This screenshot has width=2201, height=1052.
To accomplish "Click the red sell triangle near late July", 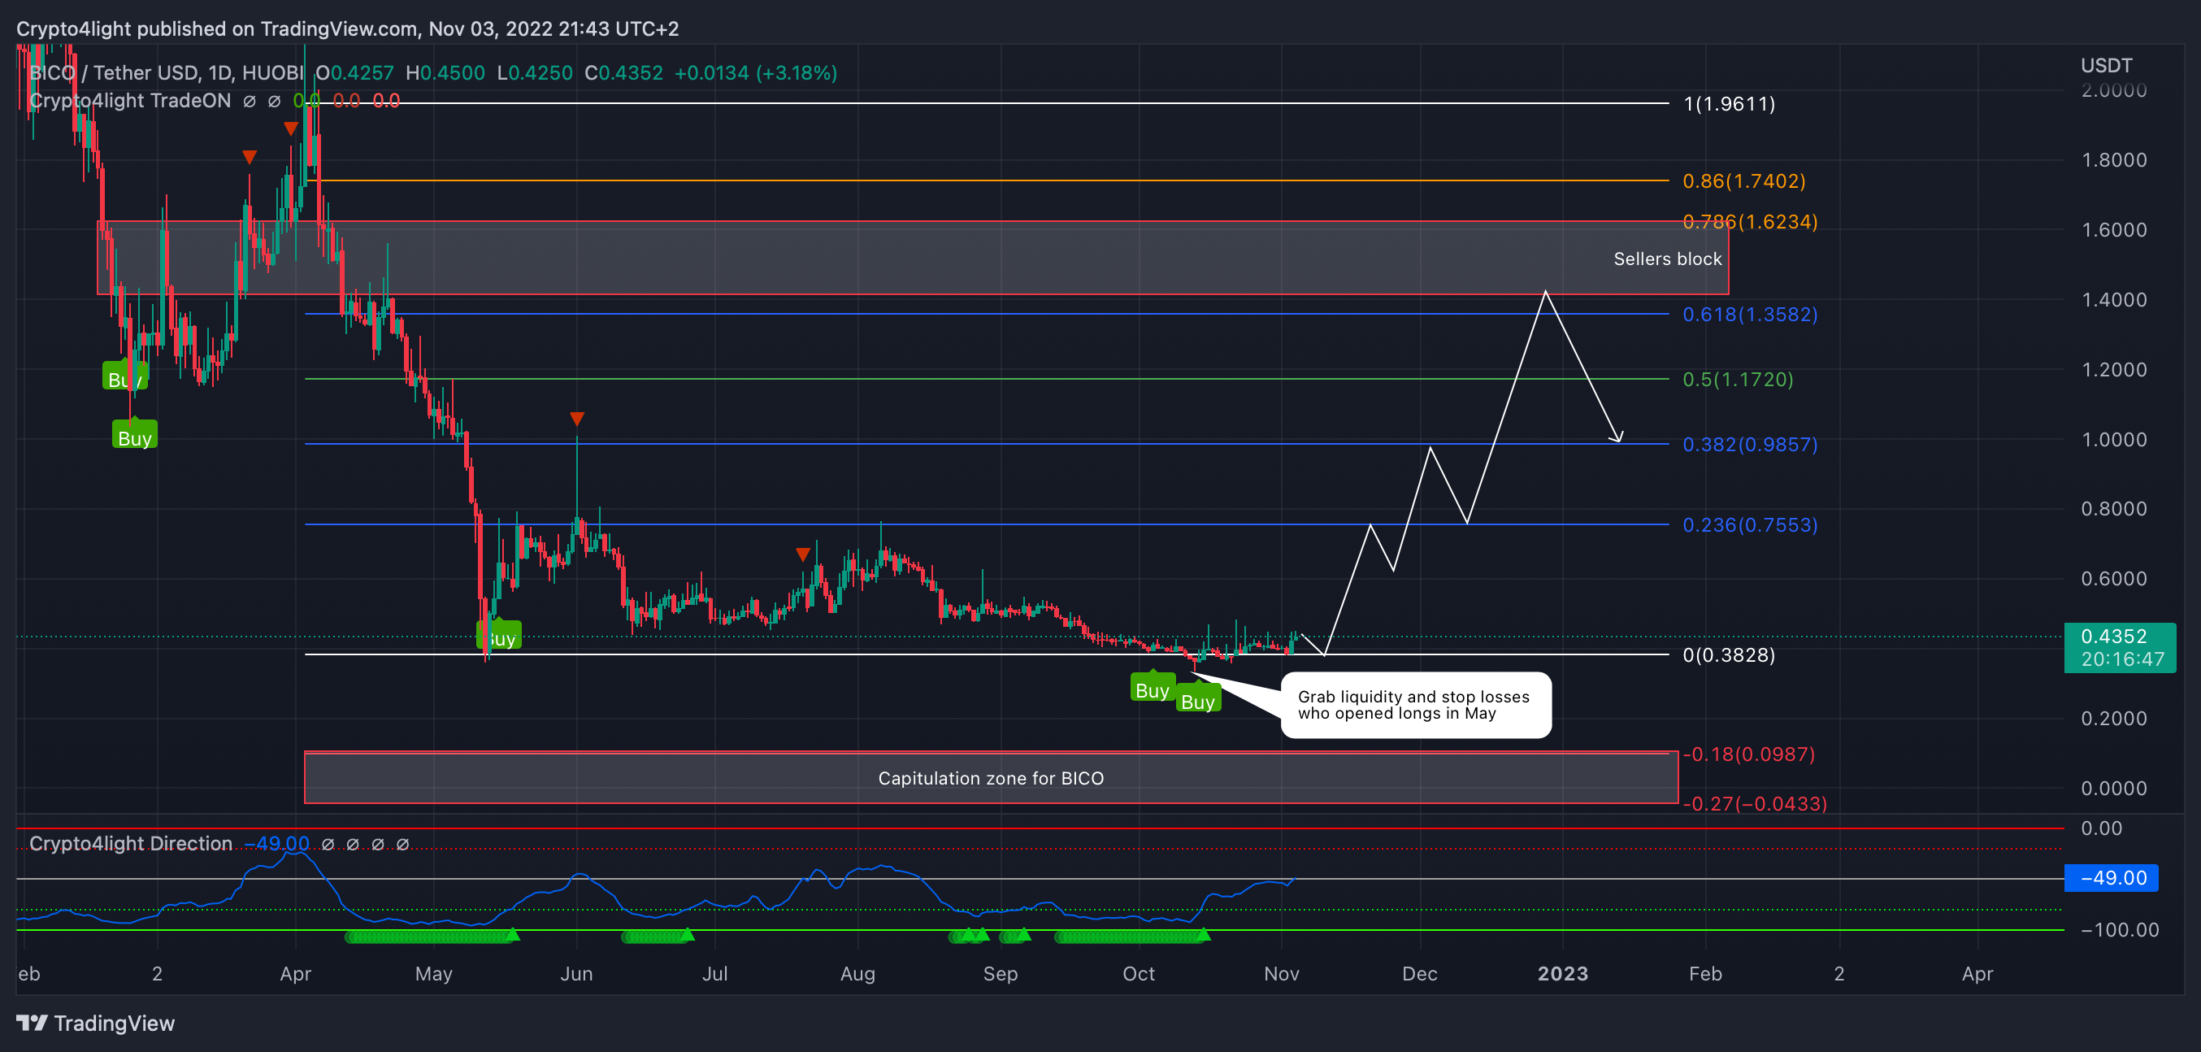I will pyautogui.click(x=803, y=554).
